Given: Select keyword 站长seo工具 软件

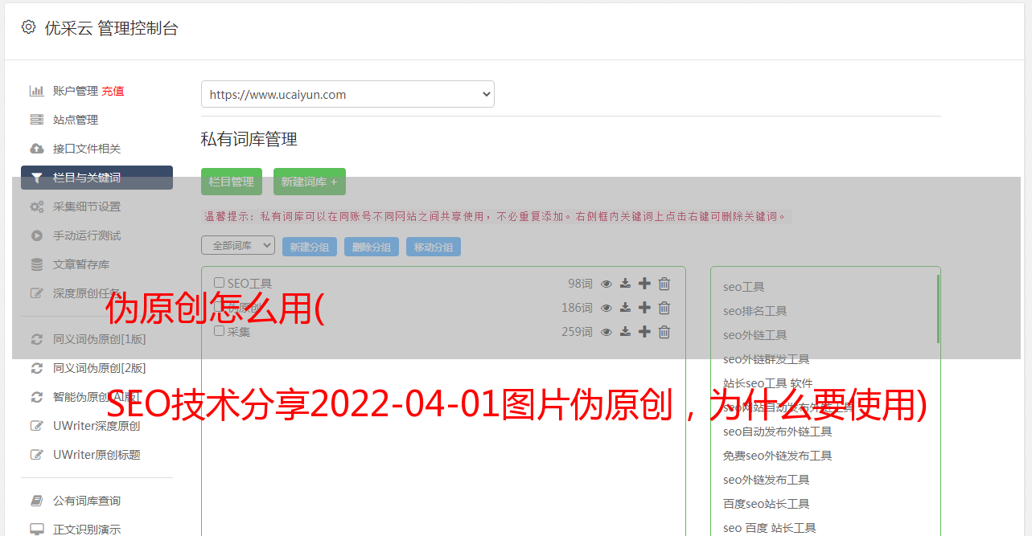Looking at the screenshot, I should coord(768,383).
